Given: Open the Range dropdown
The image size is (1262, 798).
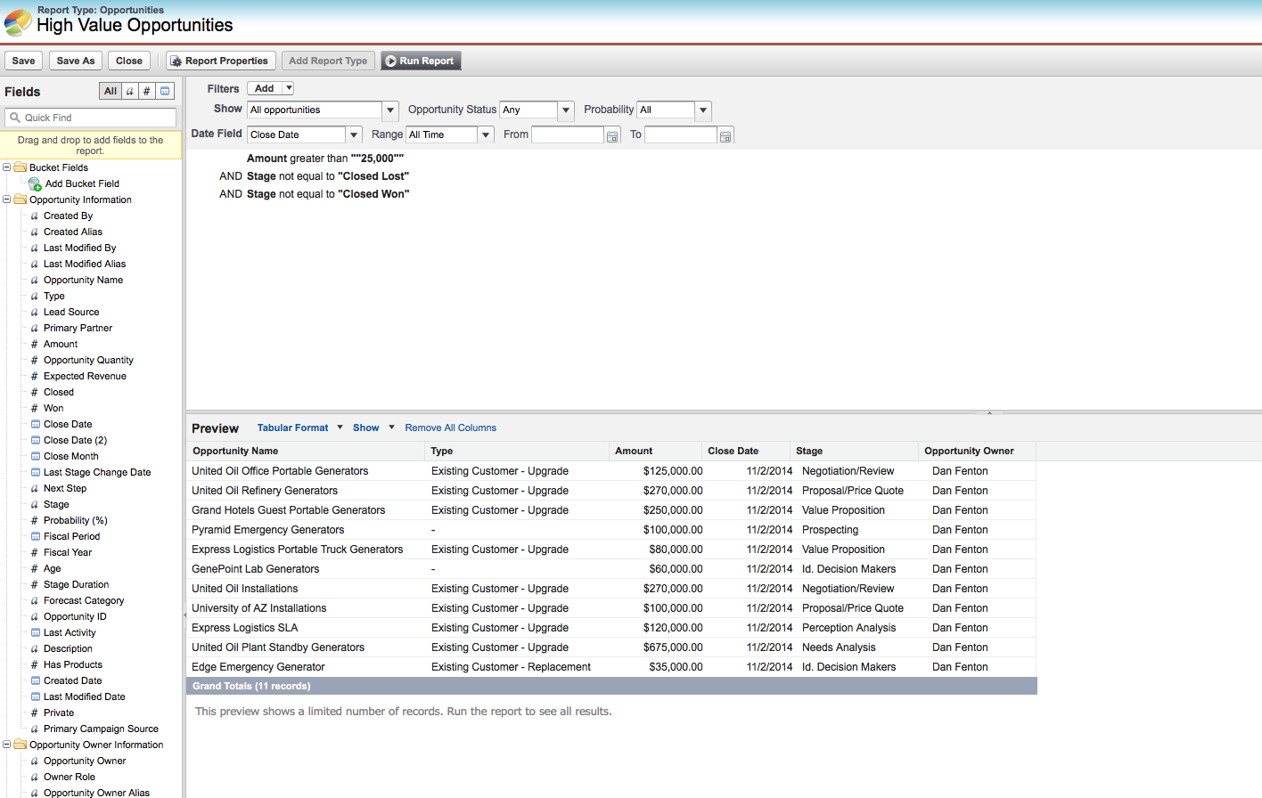Looking at the screenshot, I should pyautogui.click(x=486, y=135).
